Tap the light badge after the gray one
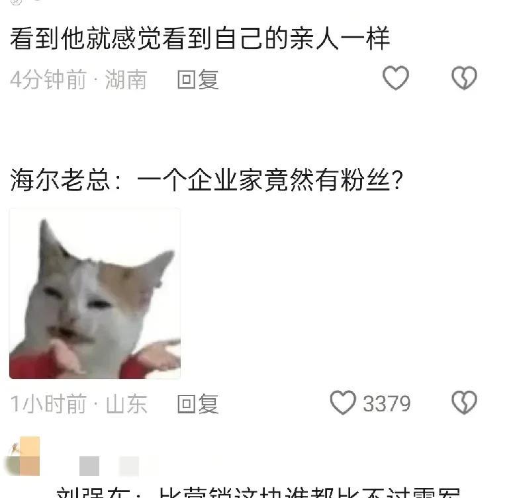The image size is (511, 498). point(129,466)
